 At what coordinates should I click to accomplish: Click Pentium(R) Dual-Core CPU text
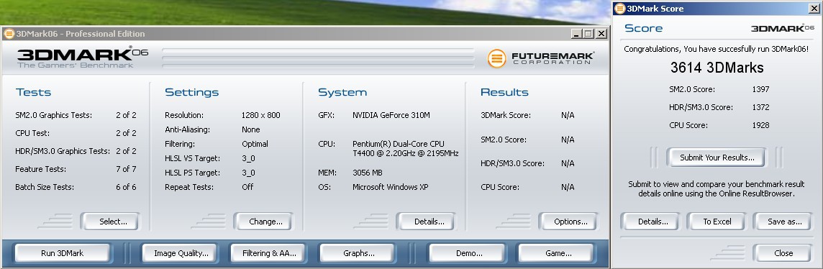pyautogui.click(x=399, y=144)
